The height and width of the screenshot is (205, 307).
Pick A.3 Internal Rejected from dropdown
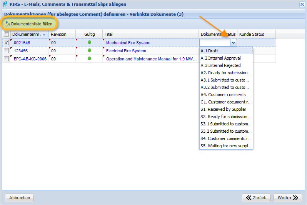[220, 65]
